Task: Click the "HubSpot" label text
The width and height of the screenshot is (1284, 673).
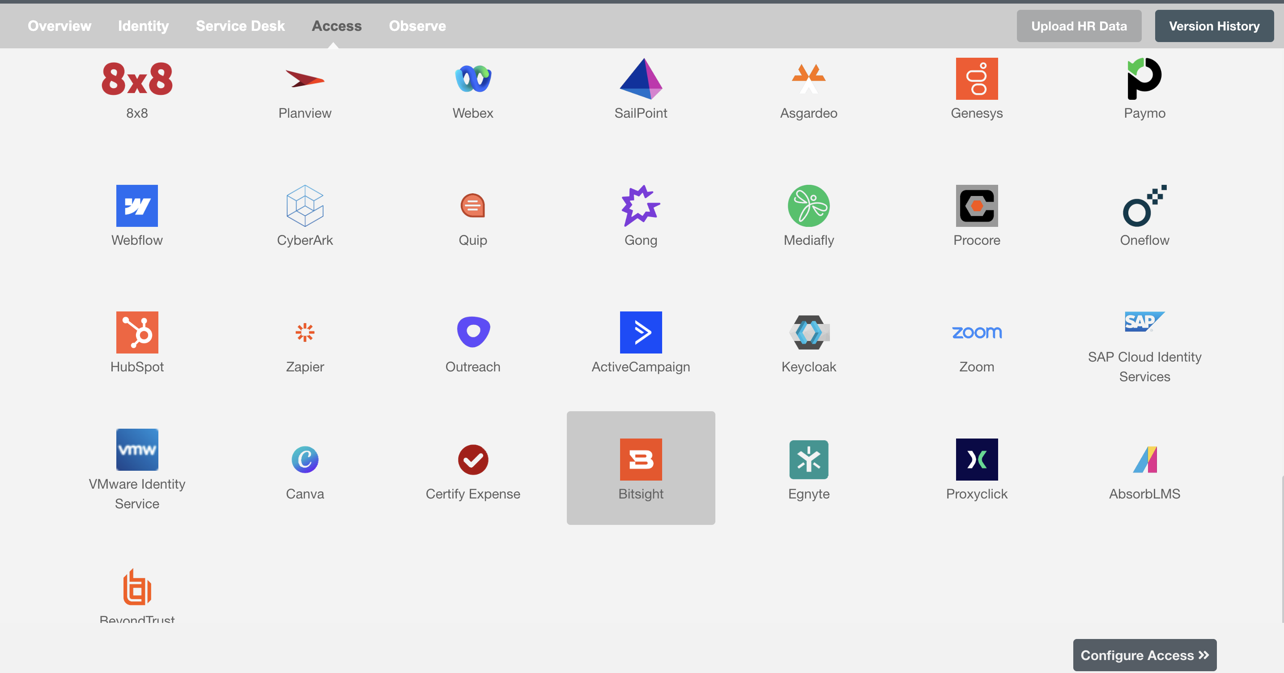Action: [x=137, y=367]
